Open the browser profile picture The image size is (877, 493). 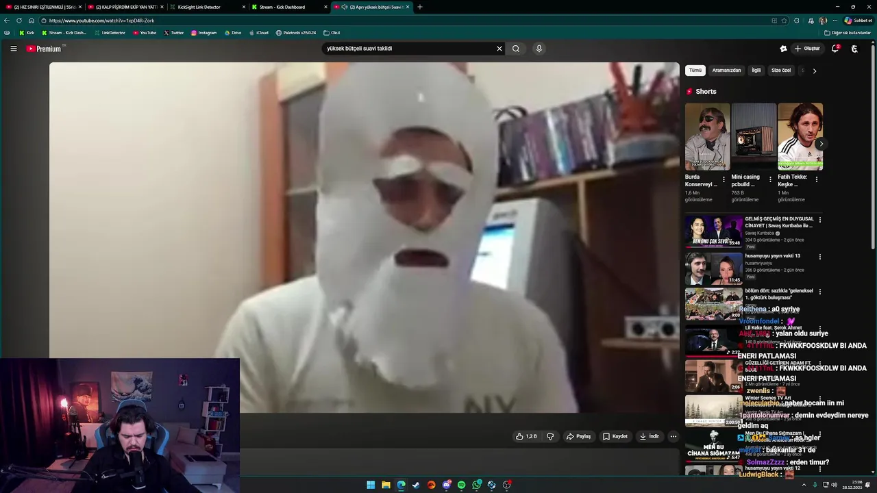click(822, 21)
